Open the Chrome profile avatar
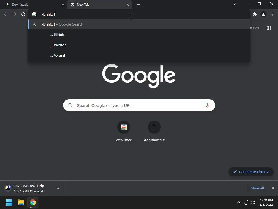Viewport: 278px width, 209px height. [x=263, y=14]
